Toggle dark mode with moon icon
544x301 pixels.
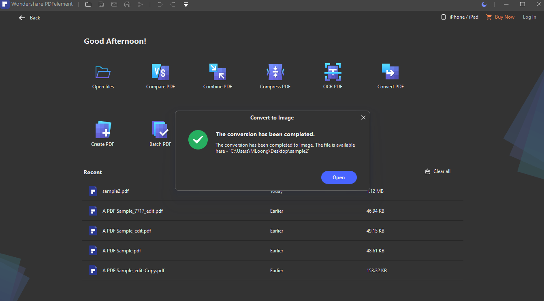[484, 4]
